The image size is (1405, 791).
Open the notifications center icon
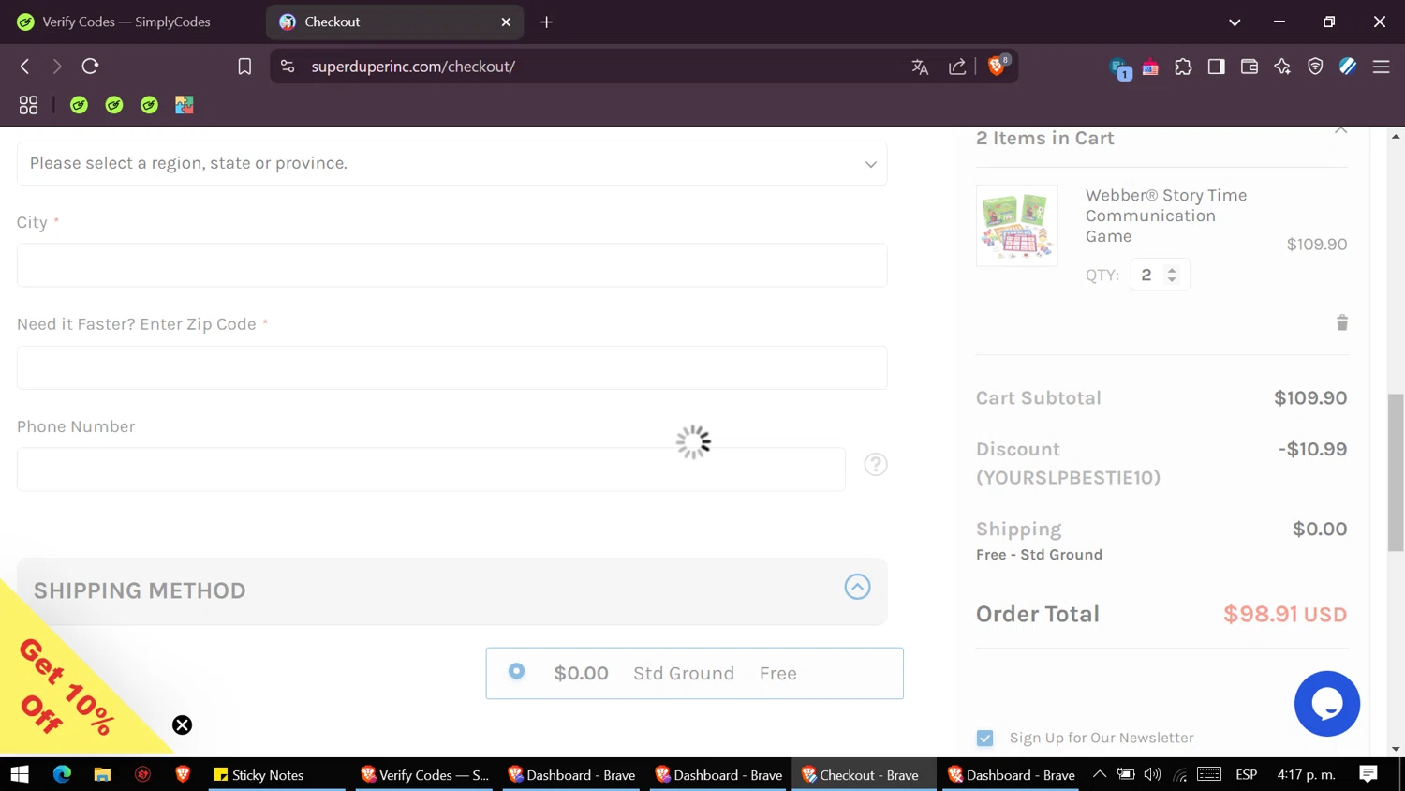point(1368,774)
